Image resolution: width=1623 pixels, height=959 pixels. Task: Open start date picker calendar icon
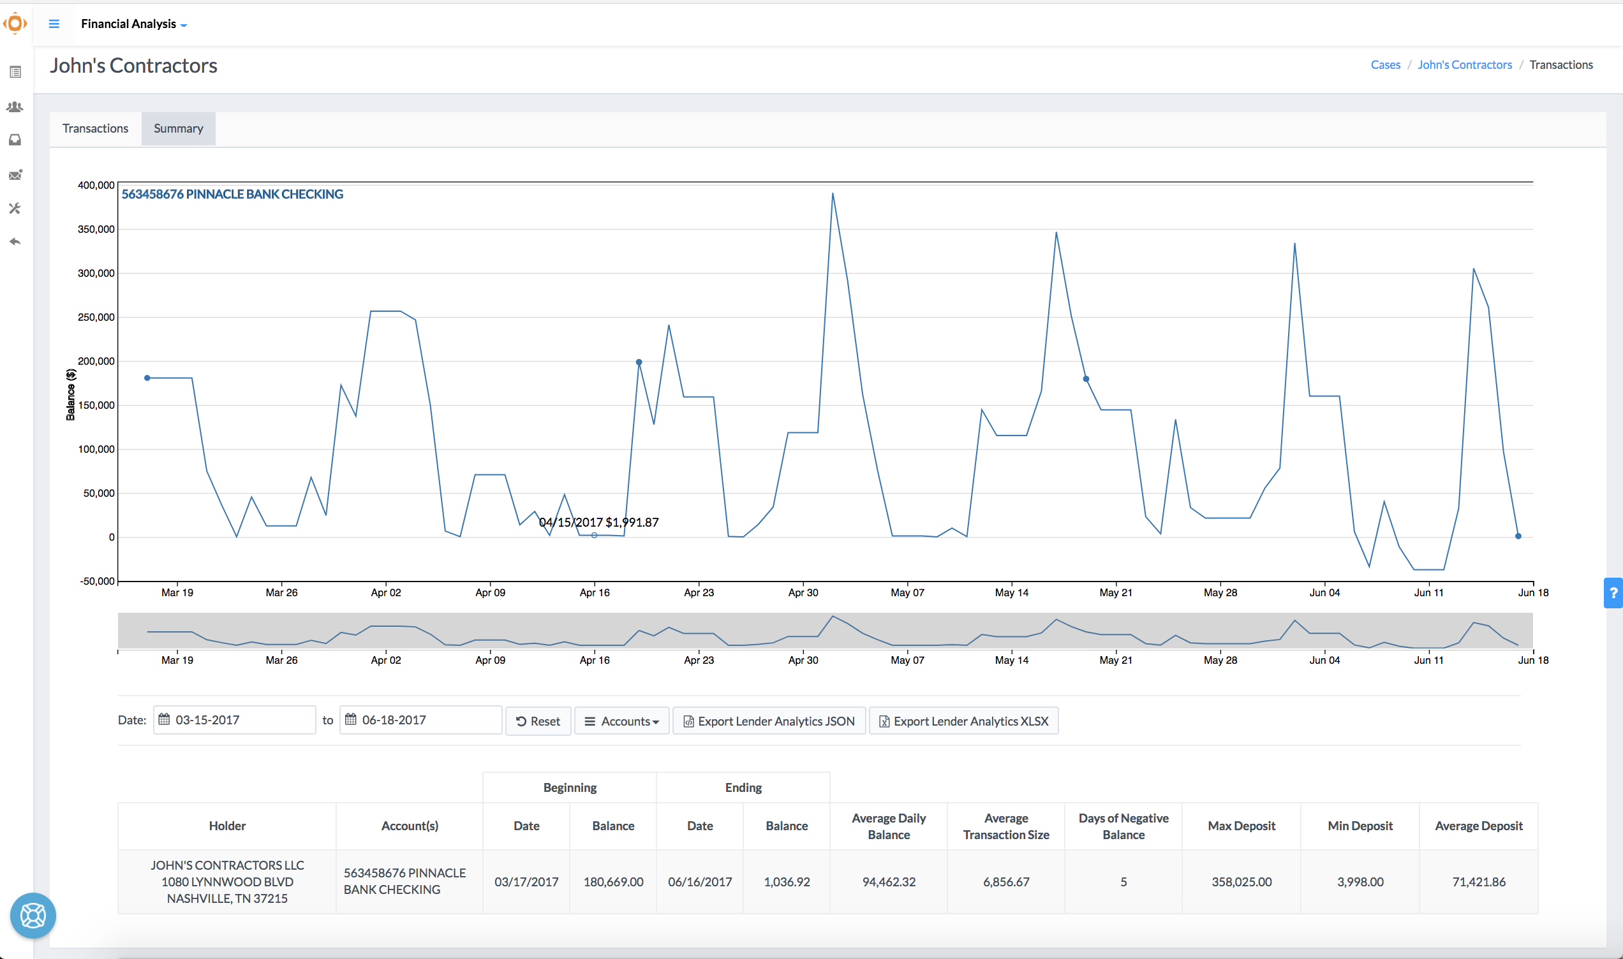pos(165,719)
